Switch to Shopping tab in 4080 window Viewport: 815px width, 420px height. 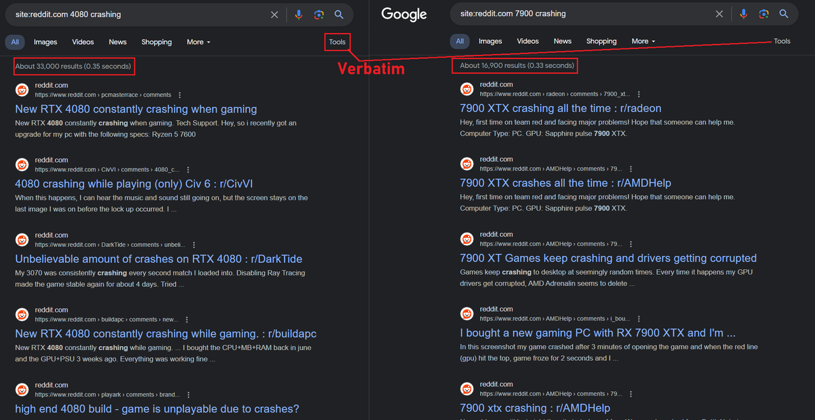pyautogui.click(x=157, y=42)
